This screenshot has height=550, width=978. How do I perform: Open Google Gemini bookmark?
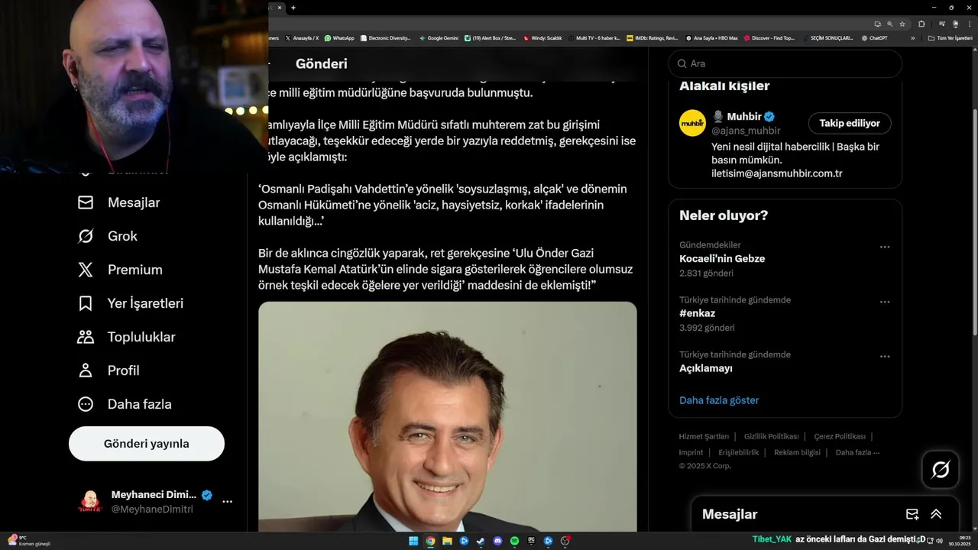(x=439, y=37)
